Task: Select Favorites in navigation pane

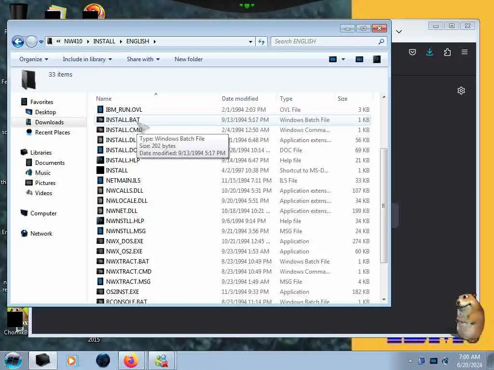Action: click(x=41, y=102)
